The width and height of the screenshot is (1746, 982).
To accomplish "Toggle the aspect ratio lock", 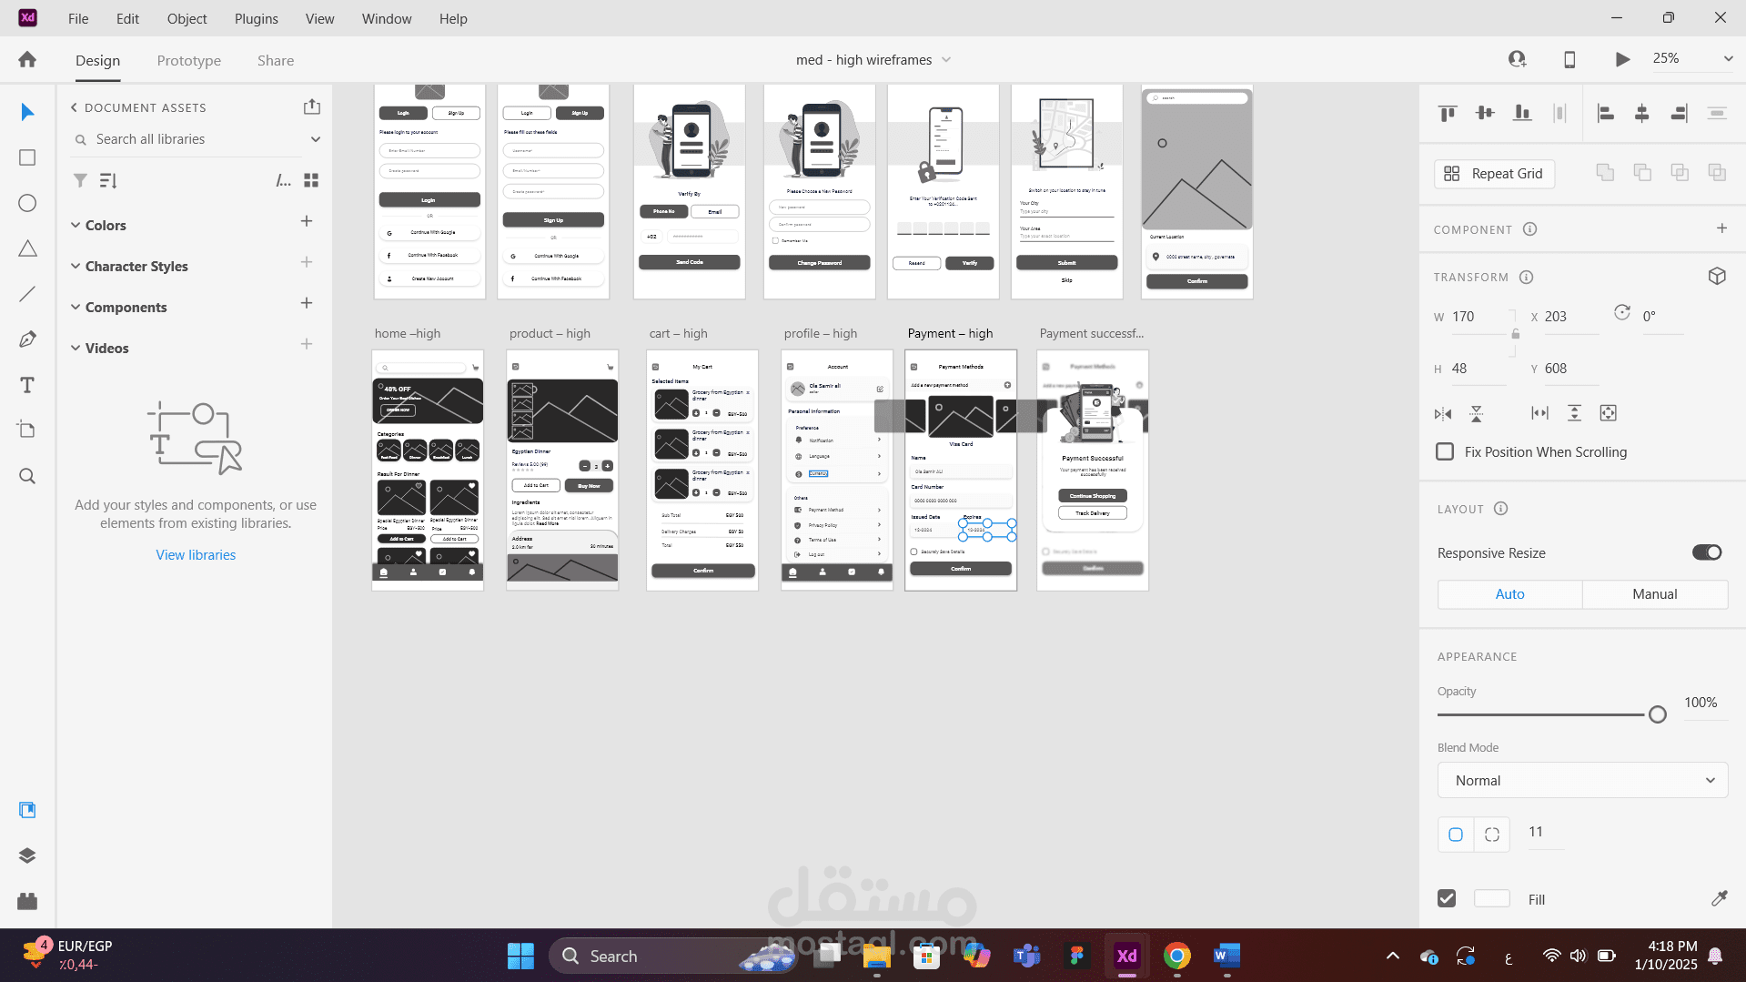I will coord(1516,334).
